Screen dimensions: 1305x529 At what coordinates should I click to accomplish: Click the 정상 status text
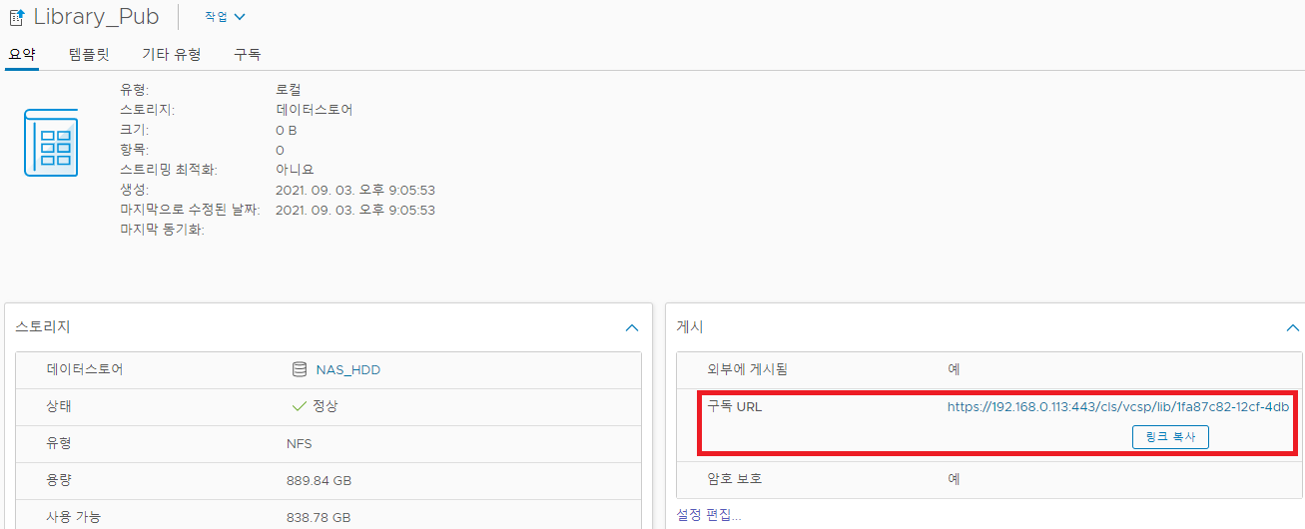coord(326,406)
